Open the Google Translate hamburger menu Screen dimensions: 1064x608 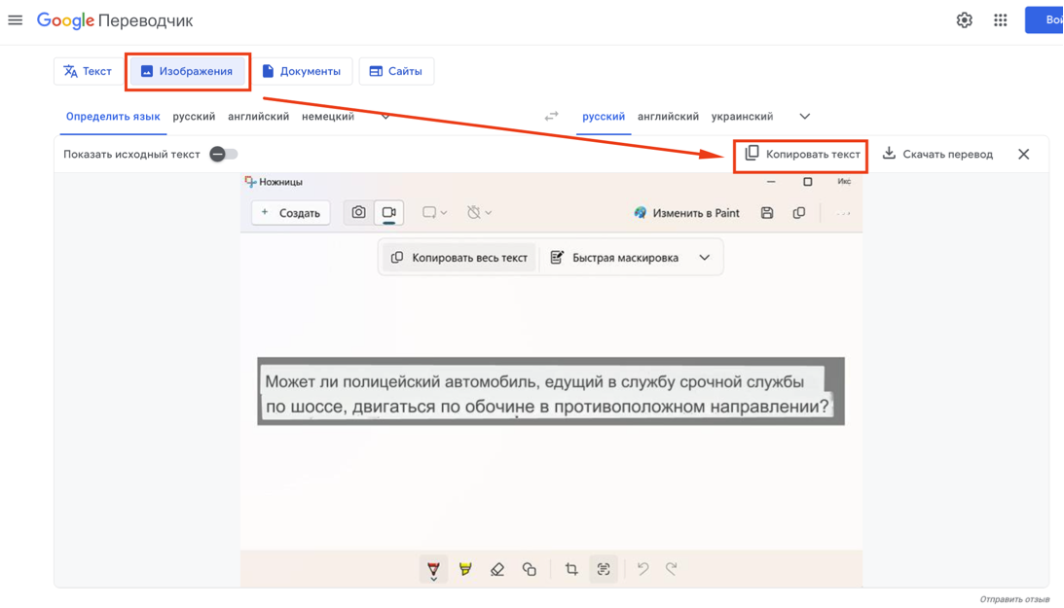pyautogui.click(x=15, y=20)
